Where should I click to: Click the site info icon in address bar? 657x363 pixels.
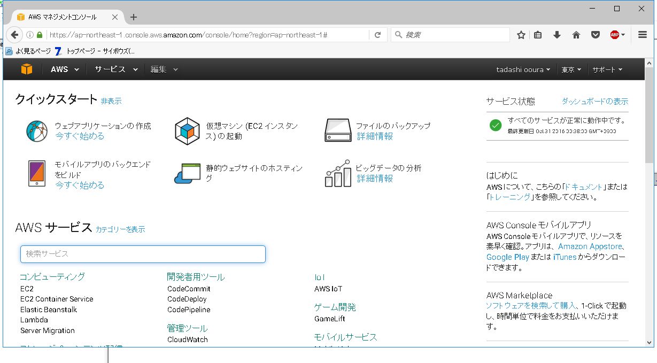30,35
